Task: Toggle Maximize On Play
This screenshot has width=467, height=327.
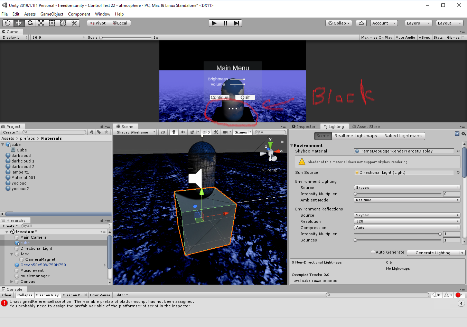Action: (x=377, y=37)
